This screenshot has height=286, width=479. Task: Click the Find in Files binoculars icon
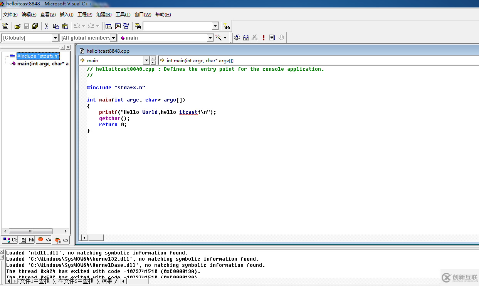[x=138, y=26]
